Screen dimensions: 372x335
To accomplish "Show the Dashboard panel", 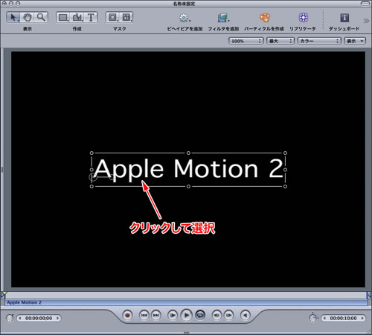I will pos(344,18).
